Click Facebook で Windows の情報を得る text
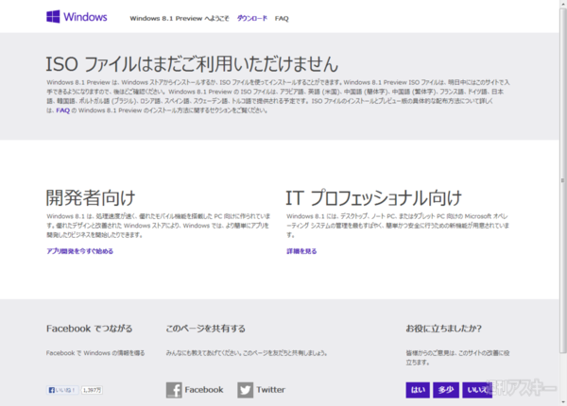Viewport: 567px width, 406px height. click(95, 353)
